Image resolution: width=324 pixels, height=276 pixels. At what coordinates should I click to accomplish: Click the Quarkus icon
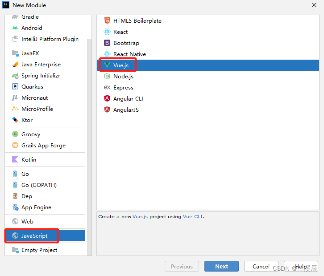click(x=15, y=86)
